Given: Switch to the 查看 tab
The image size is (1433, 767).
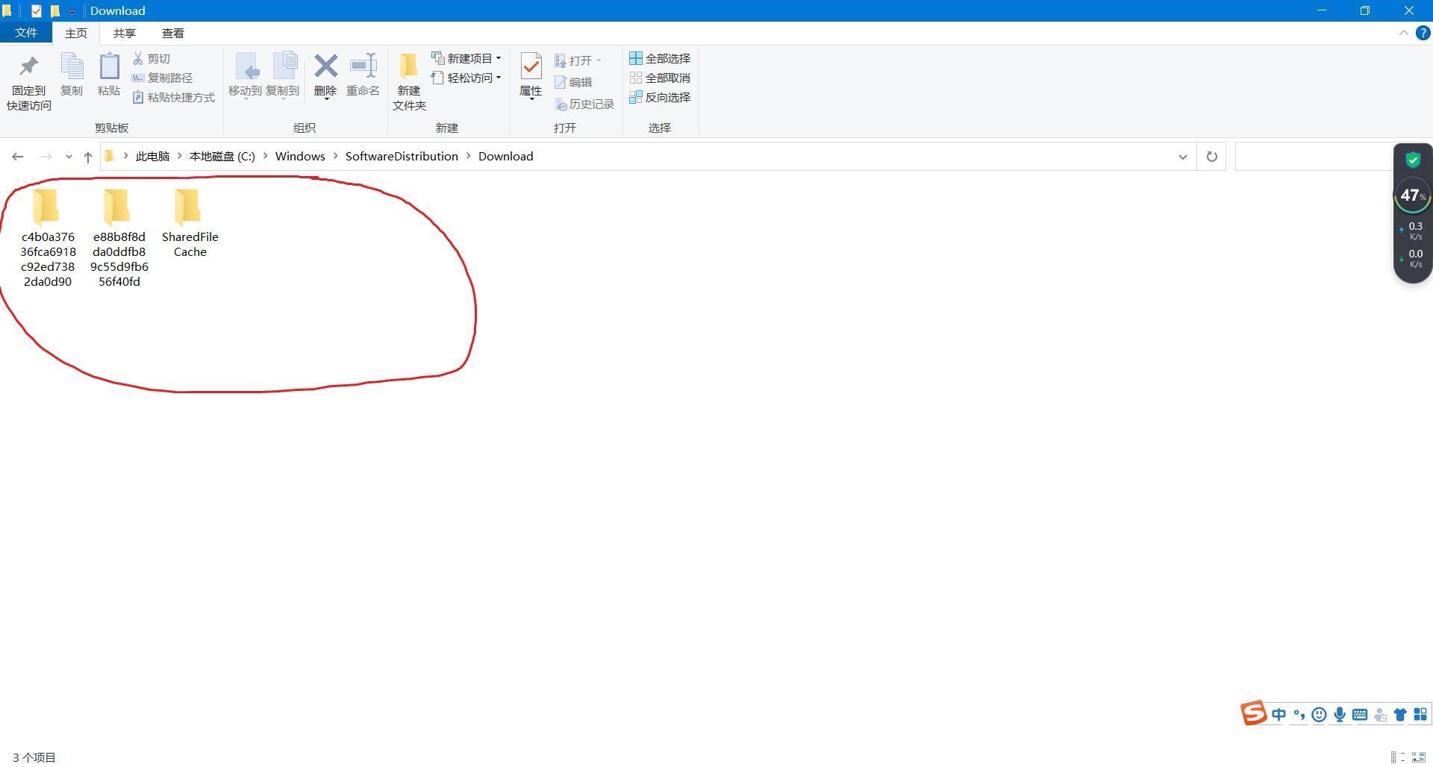Looking at the screenshot, I should pyautogui.click(x=172, y=33).
